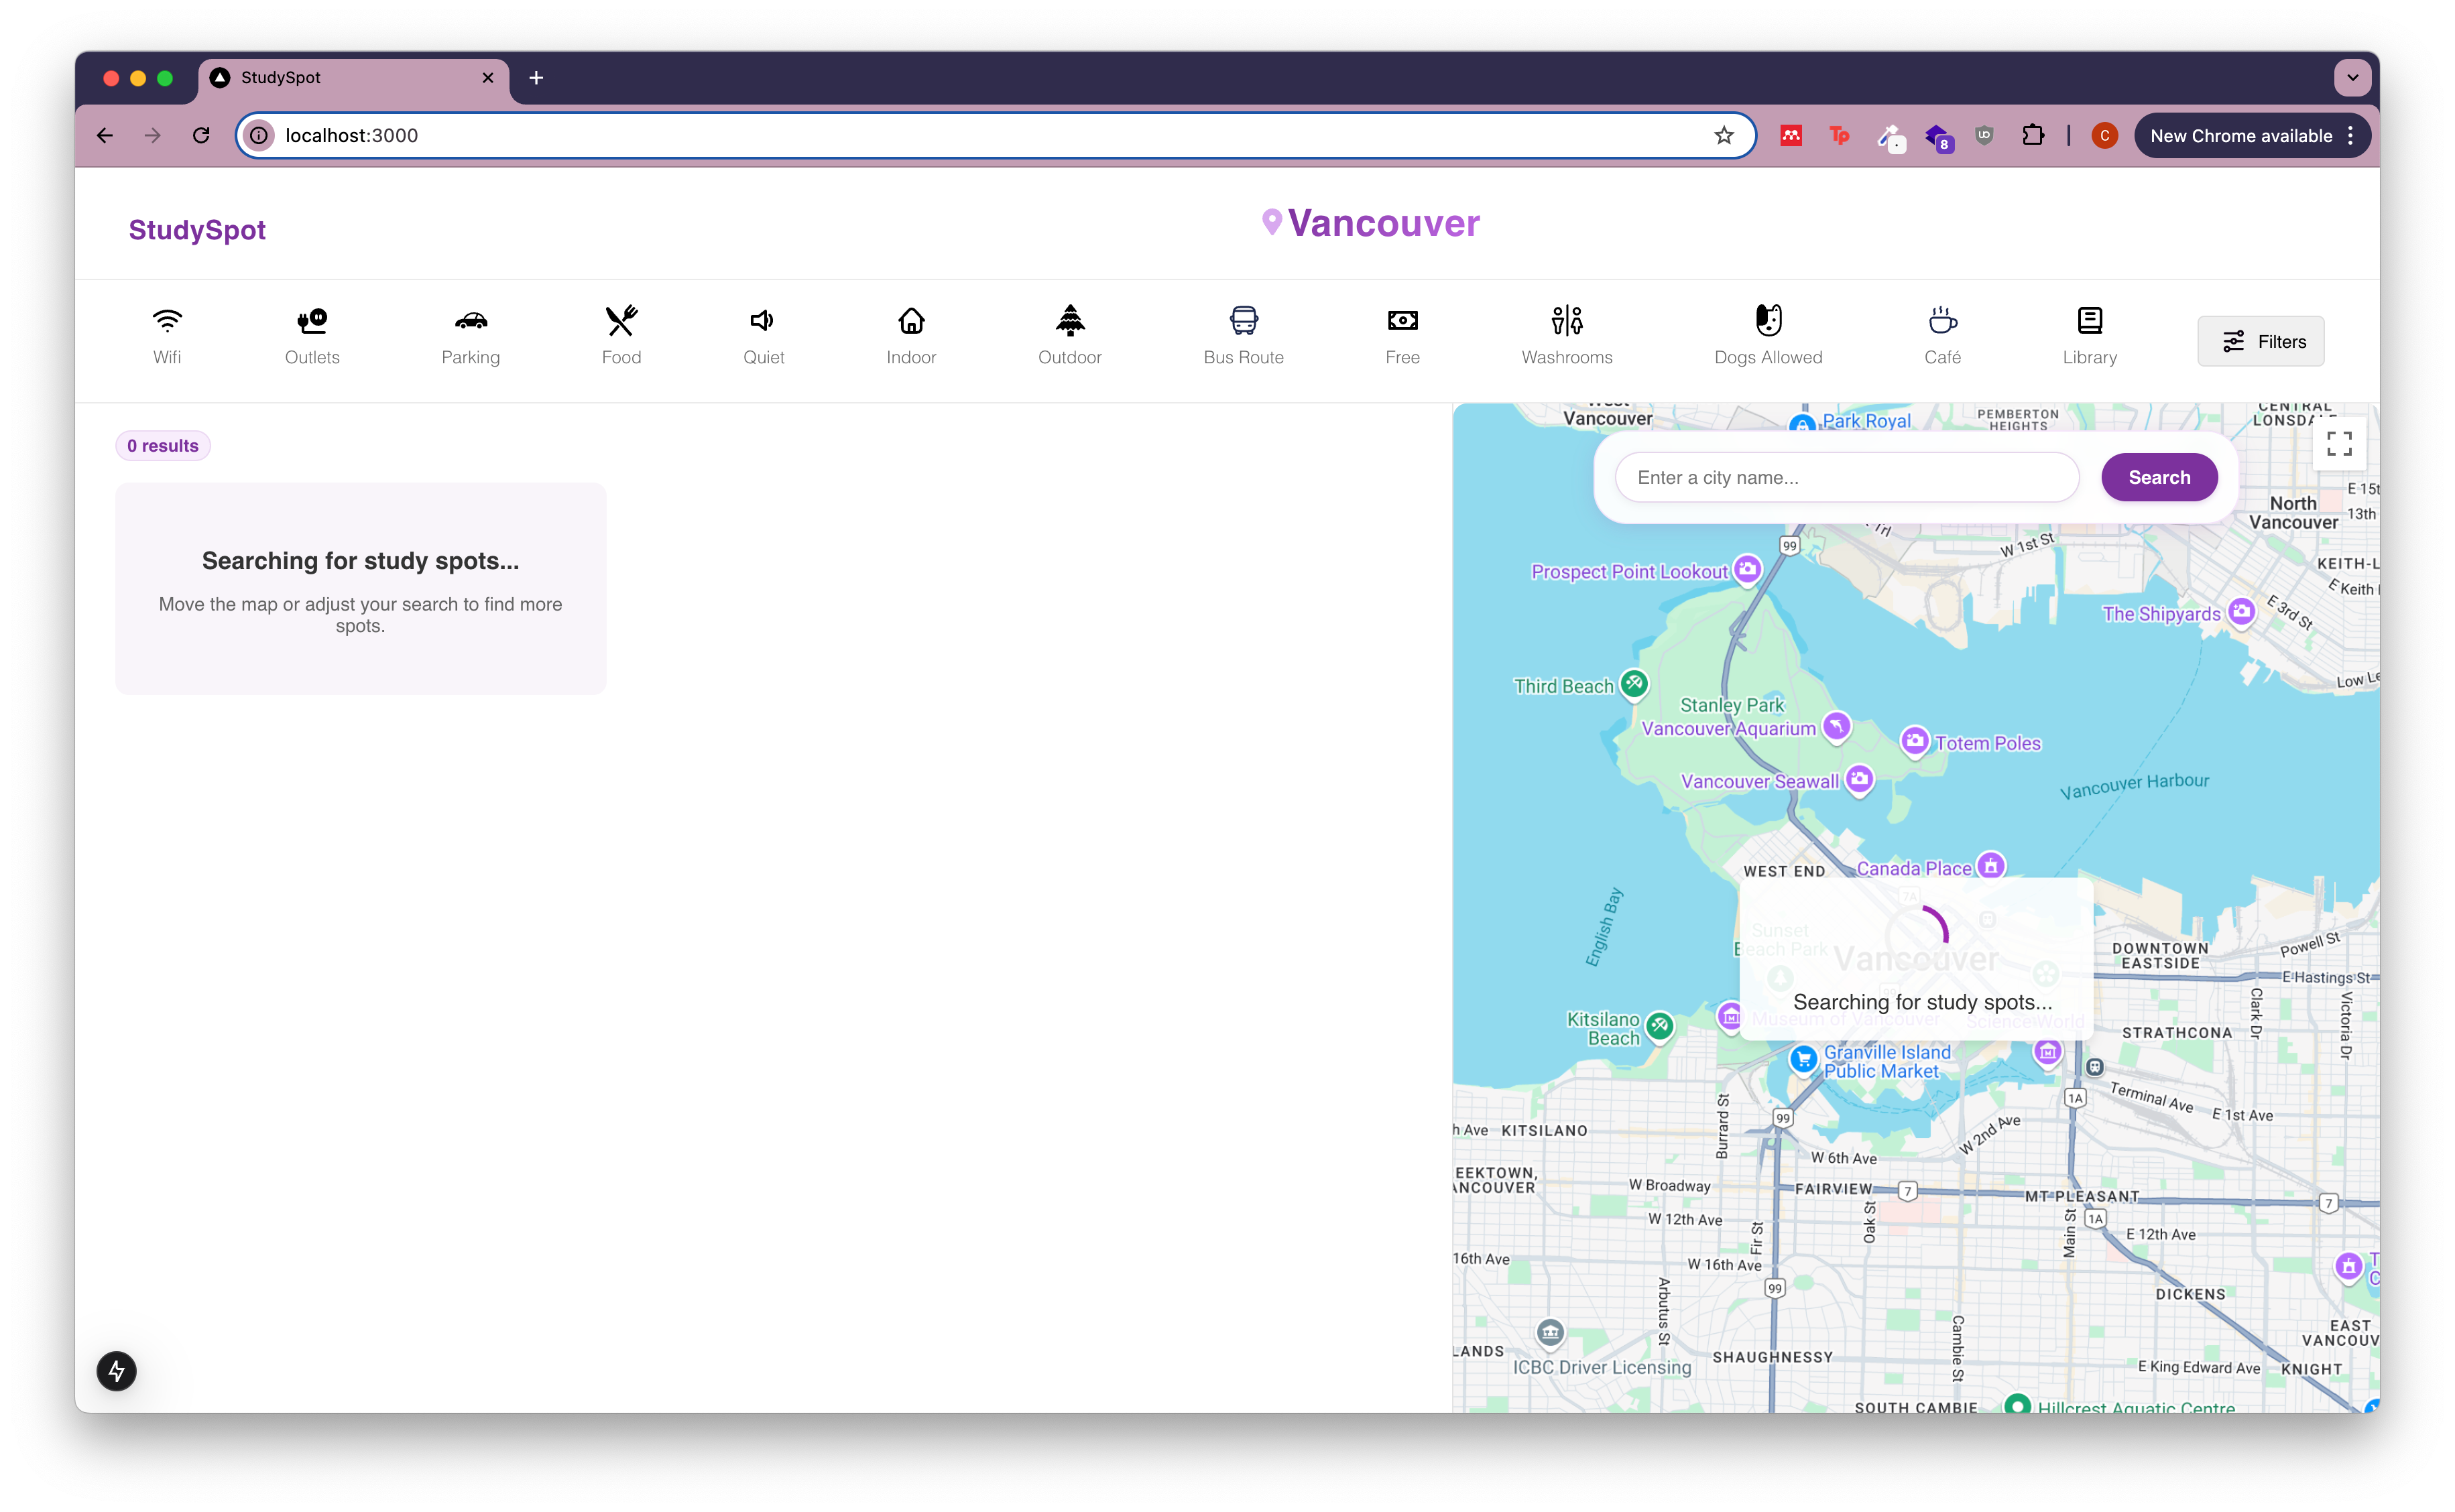Viewport: 2455px width, 1512px height.
Task: Click the Library filter icon
Action: (2089, 320)
